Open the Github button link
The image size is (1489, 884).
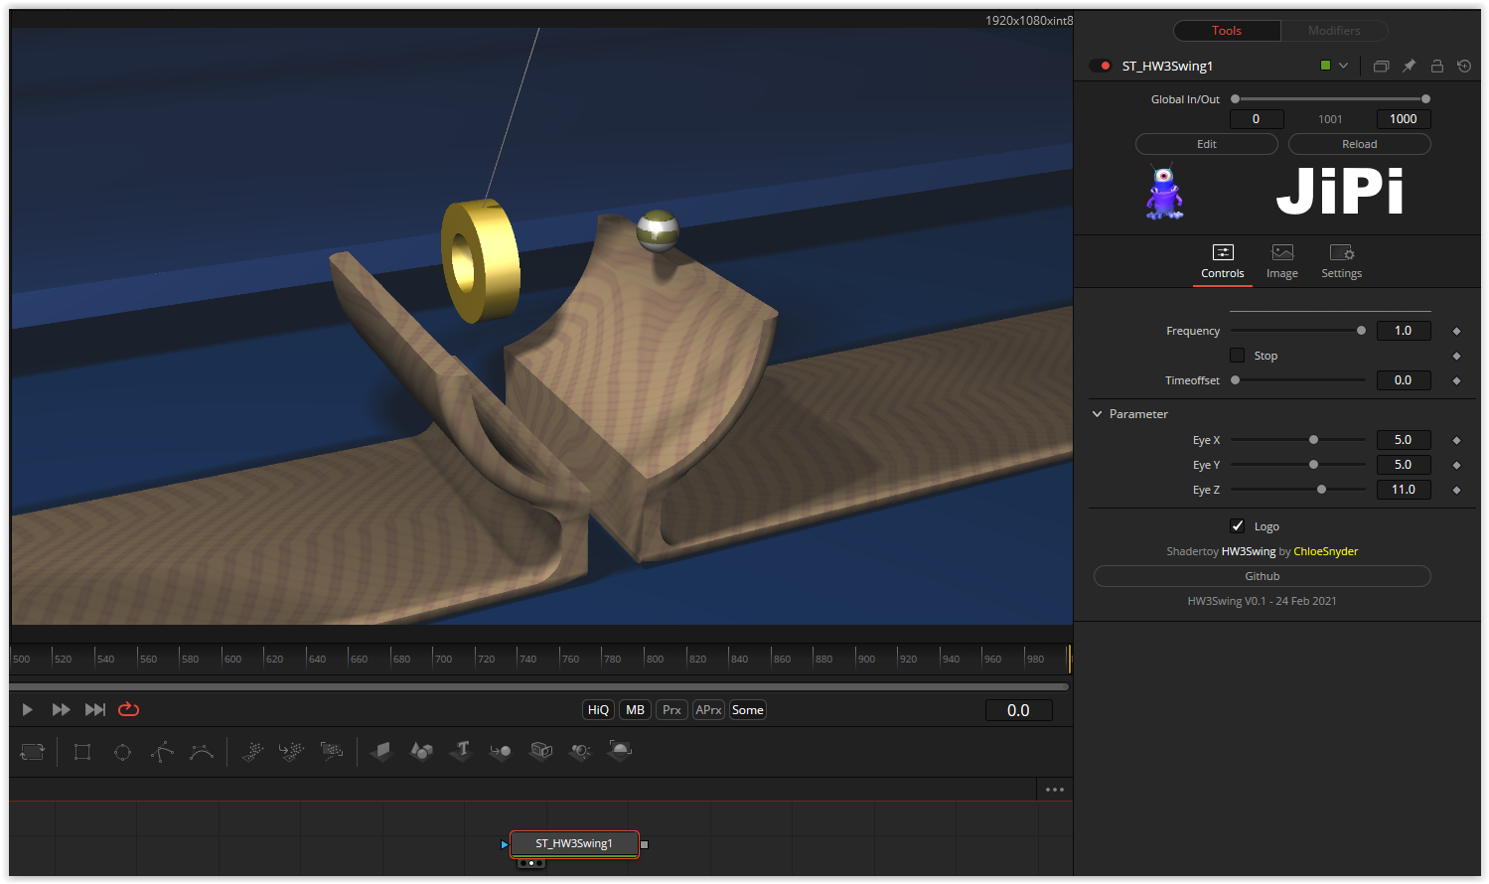1263,576
